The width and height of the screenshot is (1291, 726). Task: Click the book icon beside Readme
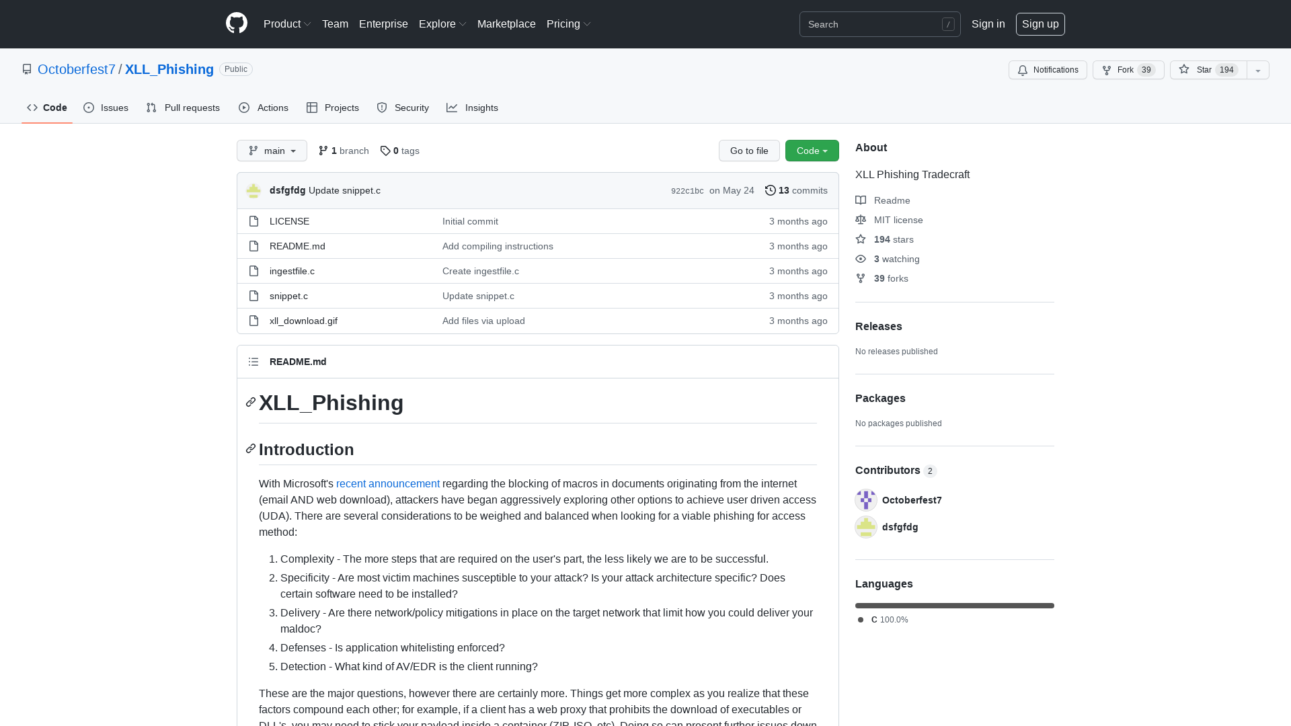coord(861,200)
